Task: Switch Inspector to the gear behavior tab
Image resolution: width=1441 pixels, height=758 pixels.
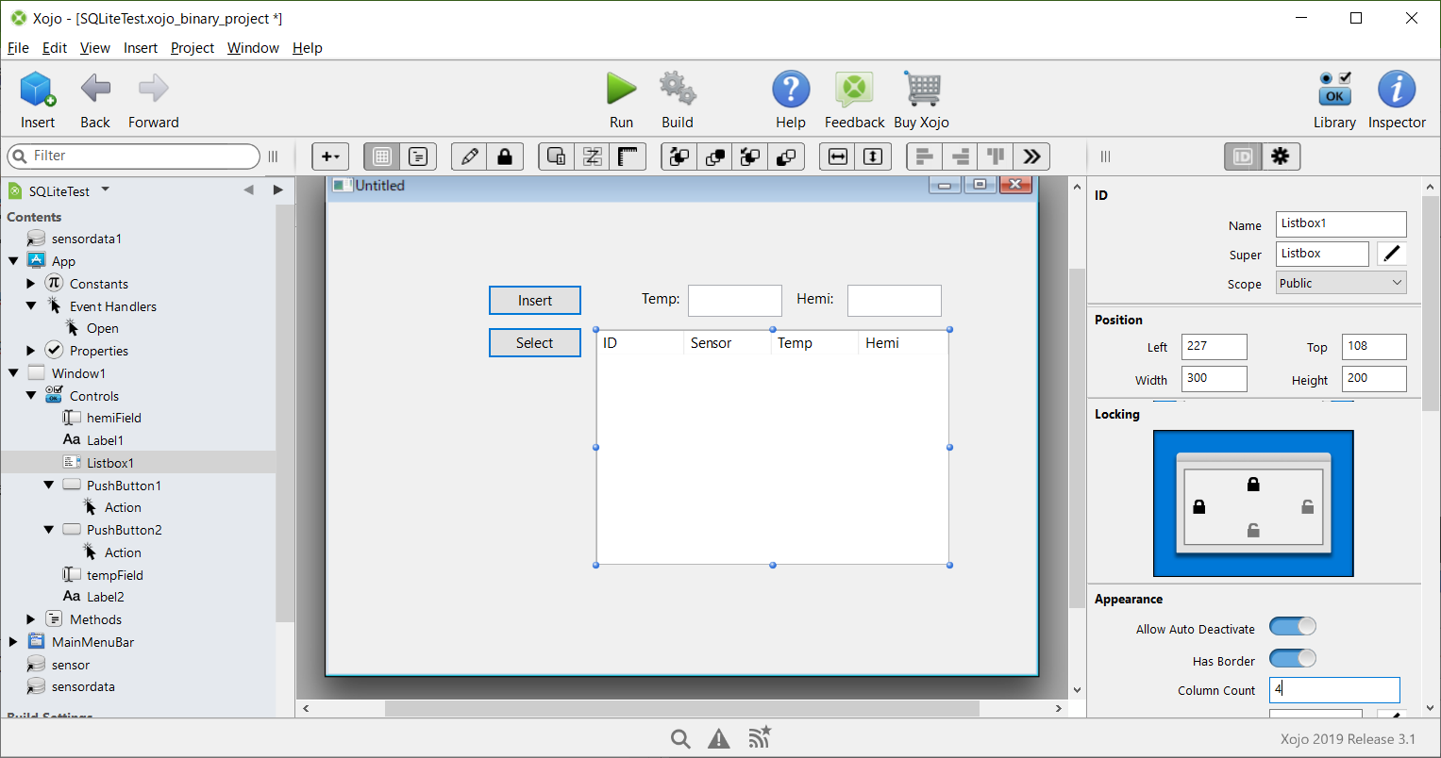Action: coord(1281,157)
